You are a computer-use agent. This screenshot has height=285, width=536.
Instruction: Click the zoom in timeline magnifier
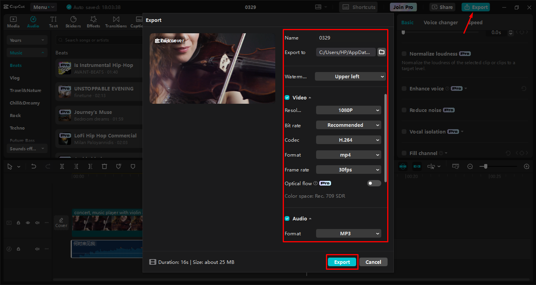pyautogui.click(x=527, y=166)
